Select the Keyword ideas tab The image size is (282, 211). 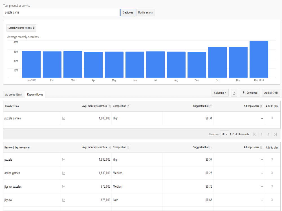(x=35, y=95)
